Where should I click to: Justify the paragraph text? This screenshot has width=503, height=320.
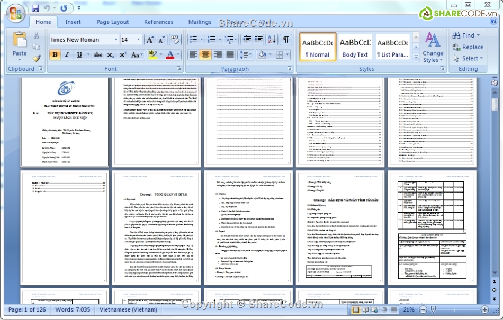[x=230, y=55]
